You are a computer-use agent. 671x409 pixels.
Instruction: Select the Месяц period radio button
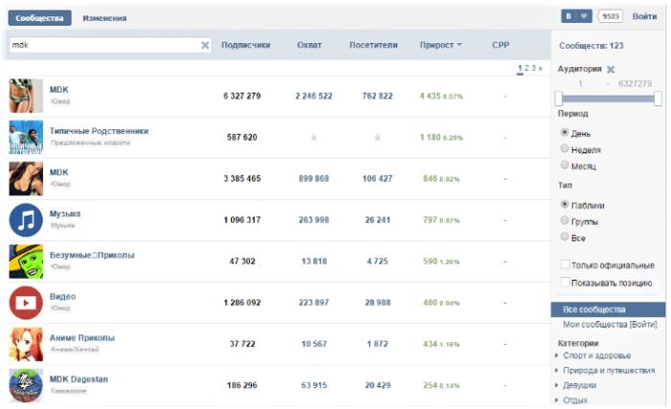(565, 165)
